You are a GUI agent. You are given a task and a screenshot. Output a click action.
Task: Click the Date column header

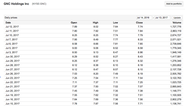pos(8,23)
